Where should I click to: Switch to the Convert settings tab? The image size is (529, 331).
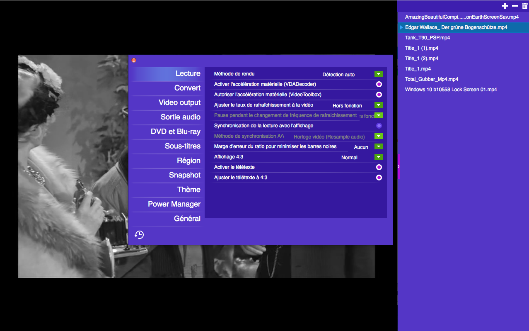tap(166, 88)
